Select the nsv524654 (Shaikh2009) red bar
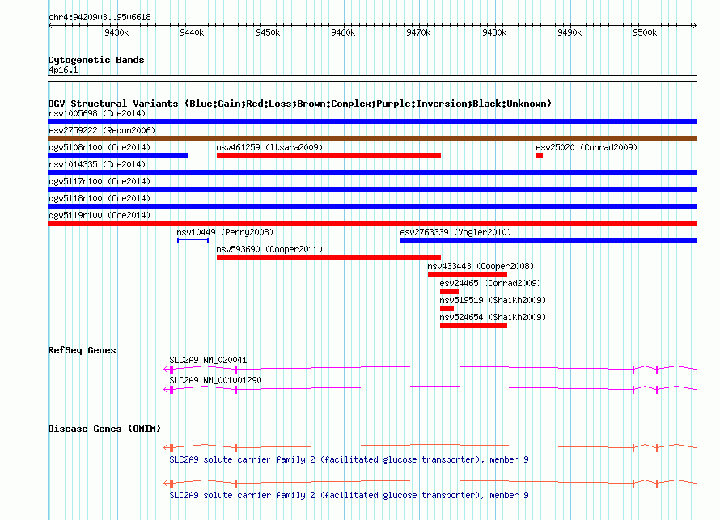 tap(473, 325)
